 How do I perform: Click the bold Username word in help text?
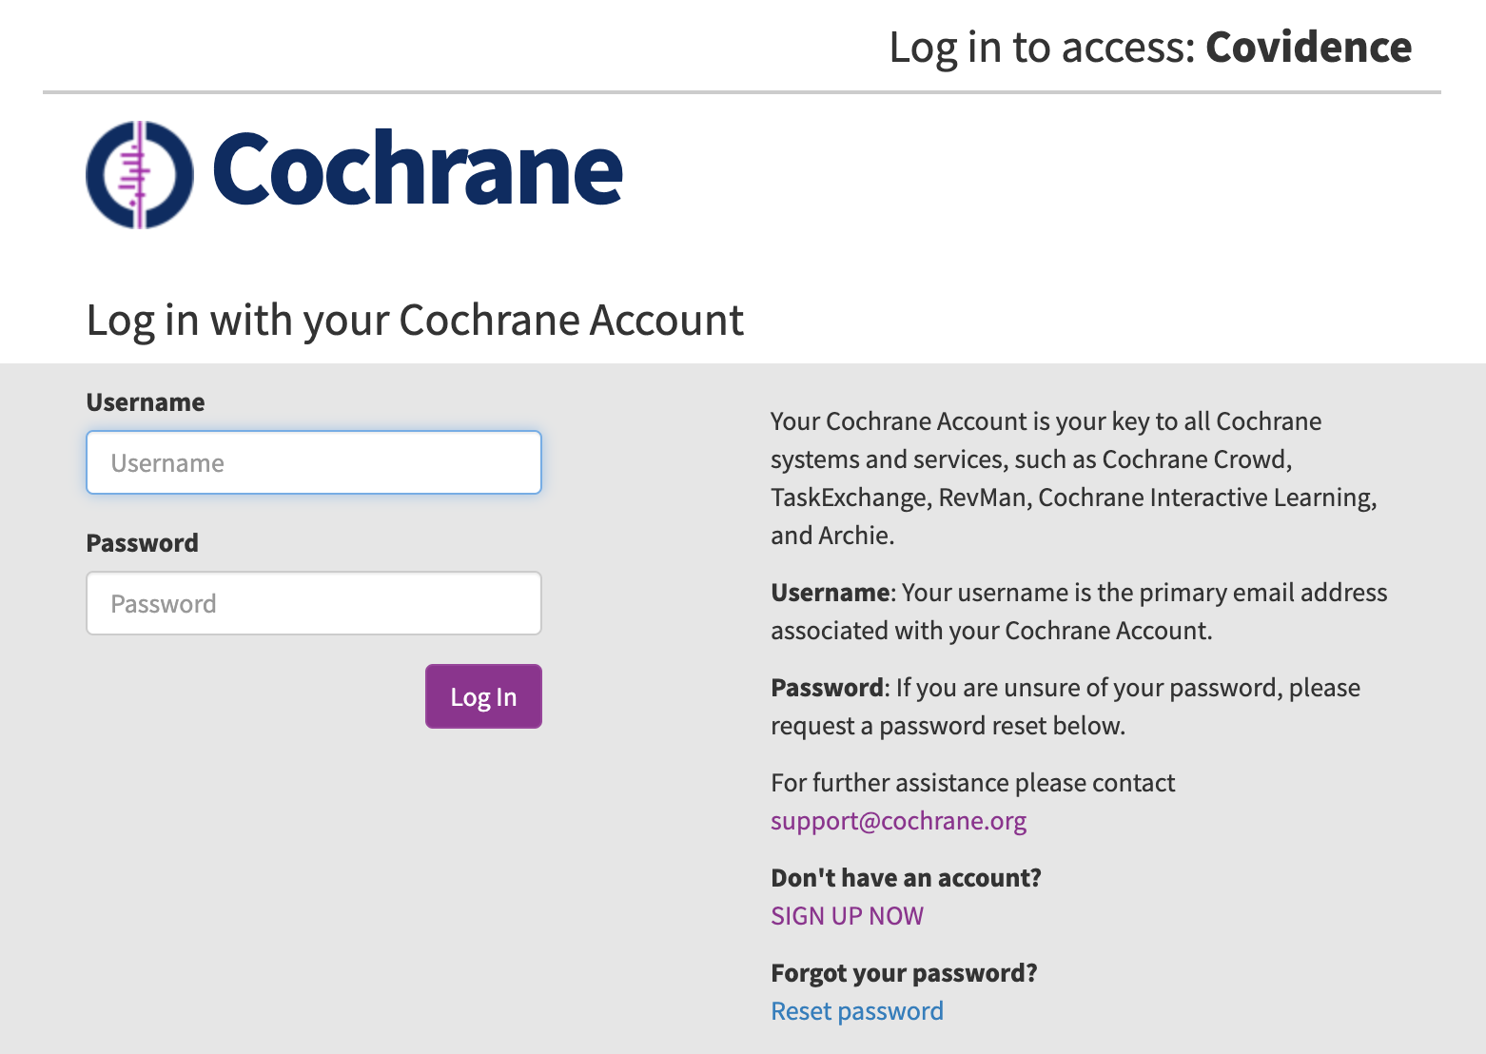coord(830,593)
